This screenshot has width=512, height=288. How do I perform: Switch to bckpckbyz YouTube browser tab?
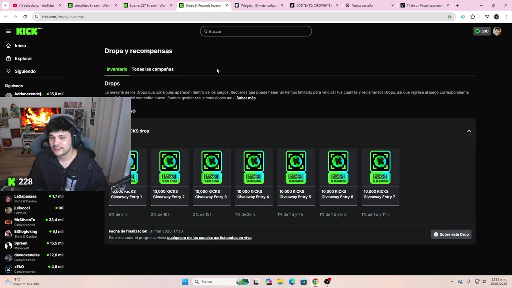37,6
